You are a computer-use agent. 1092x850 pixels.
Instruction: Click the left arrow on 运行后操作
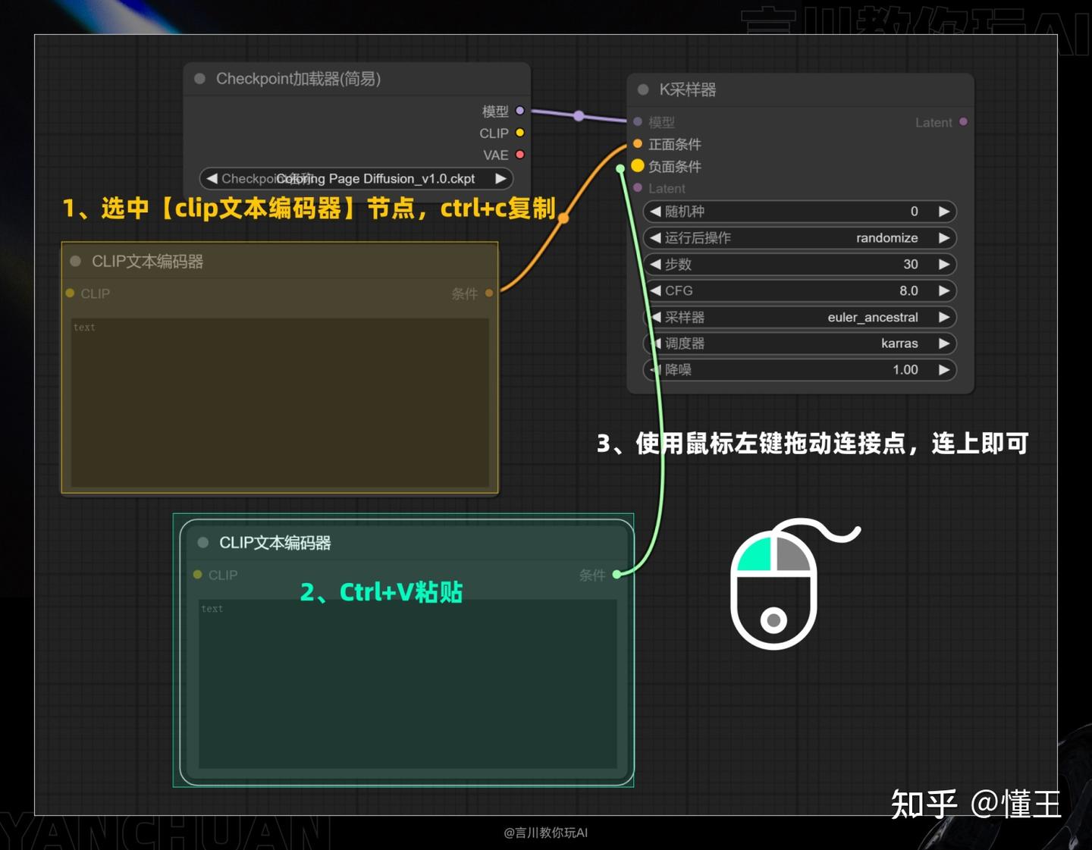[655, 238]
